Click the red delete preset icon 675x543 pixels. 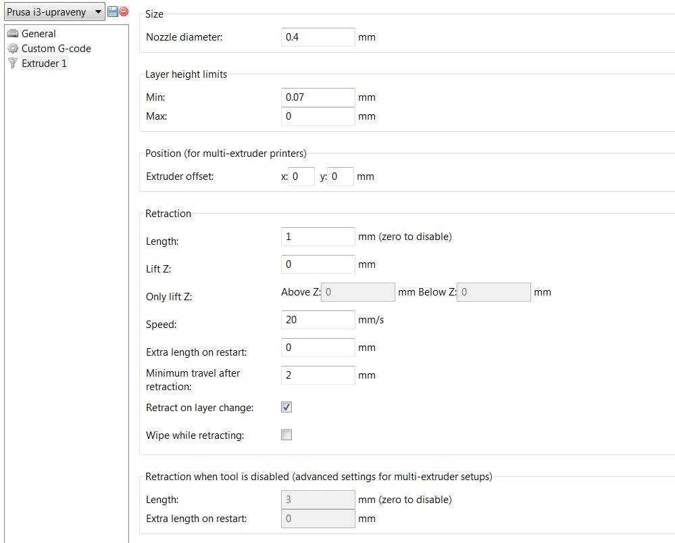click(124, 12)
